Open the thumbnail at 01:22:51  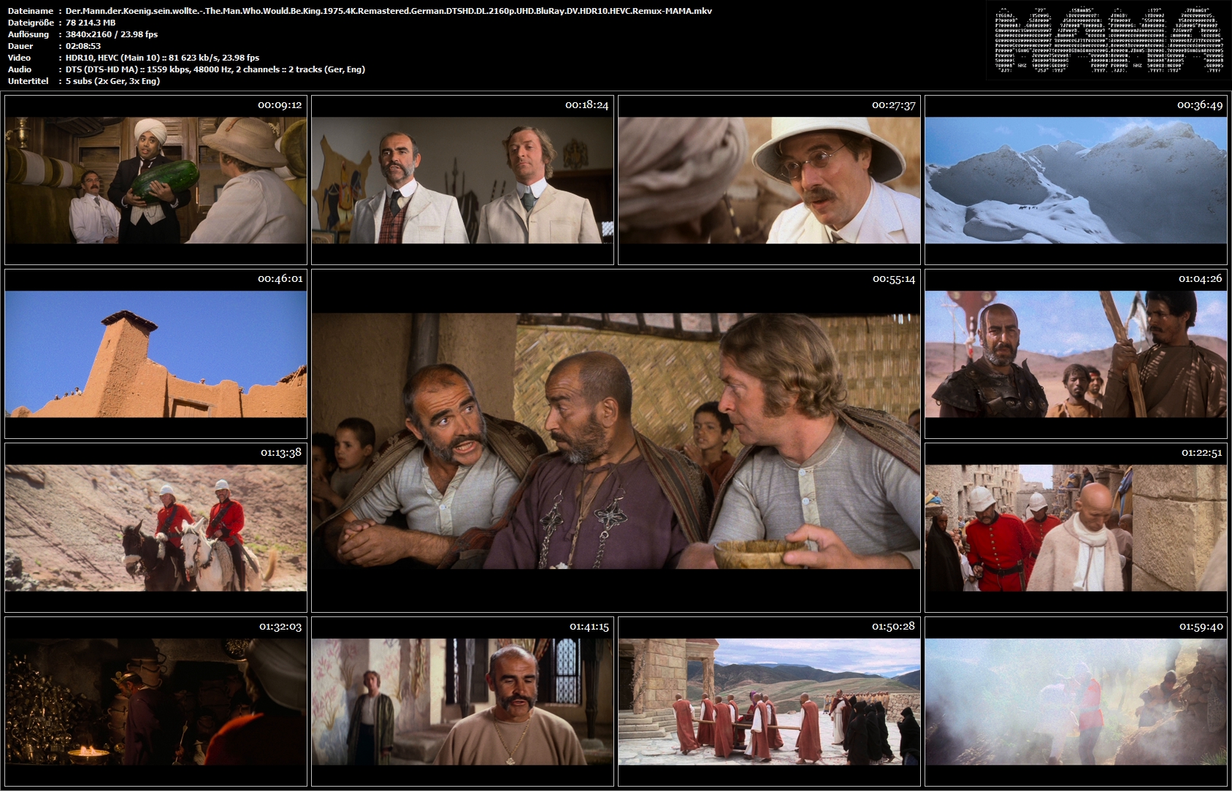coord(1076,527)
